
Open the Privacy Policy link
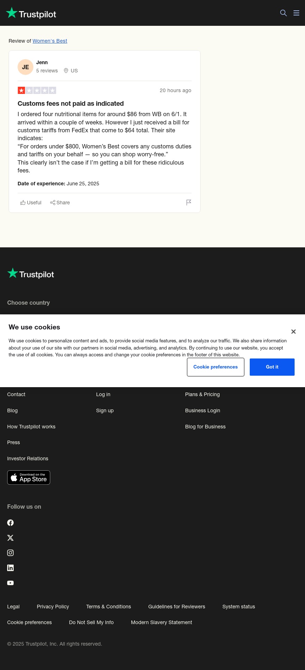click(x=53, y=607)
